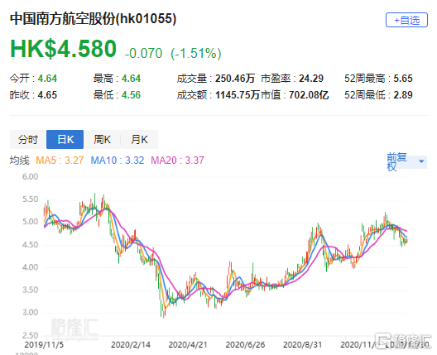Click the HK$4.580 price
Image resolution: width=437 pixels, height=355 pixels.
tap(63, 49)
